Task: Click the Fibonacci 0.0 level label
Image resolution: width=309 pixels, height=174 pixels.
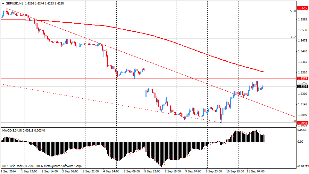Action: [293, 121]
